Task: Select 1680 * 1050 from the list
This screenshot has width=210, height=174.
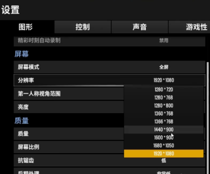Action: 164,146
